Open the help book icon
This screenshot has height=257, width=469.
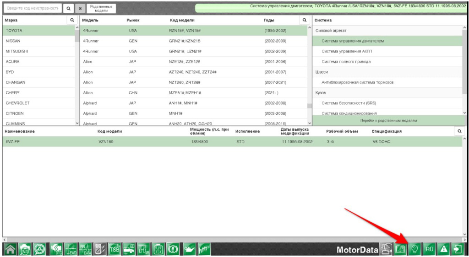[x=400, y=250]
